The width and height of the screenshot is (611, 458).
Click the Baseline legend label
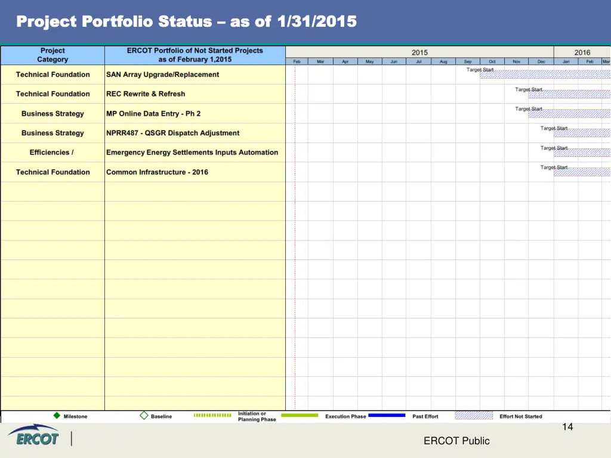click(x=161, y=416)
